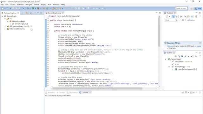Switch to the Declaration tab
203x114 pixels.
(72, 92)
